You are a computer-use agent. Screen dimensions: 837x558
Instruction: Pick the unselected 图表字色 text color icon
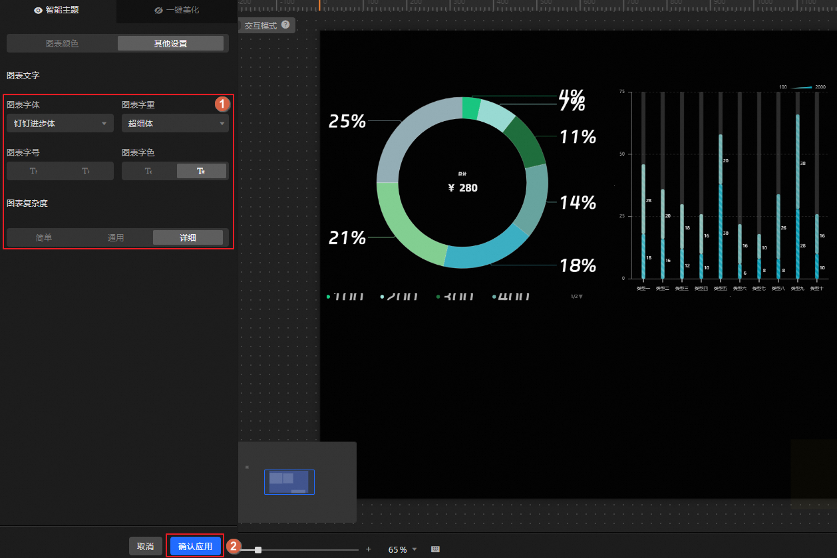149,171
